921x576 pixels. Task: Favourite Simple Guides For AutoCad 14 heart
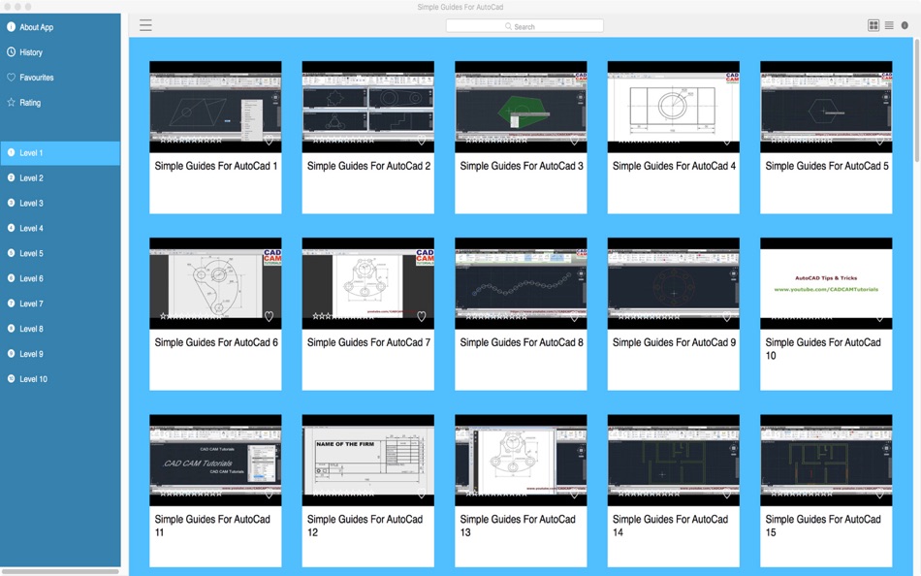coord(726,494)
